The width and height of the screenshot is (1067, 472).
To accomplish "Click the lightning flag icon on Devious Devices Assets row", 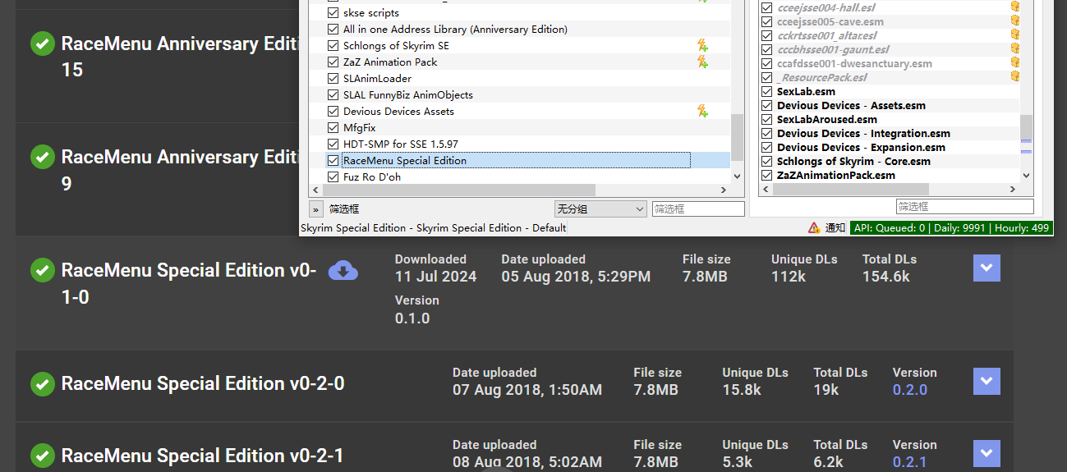I will 702,111.
